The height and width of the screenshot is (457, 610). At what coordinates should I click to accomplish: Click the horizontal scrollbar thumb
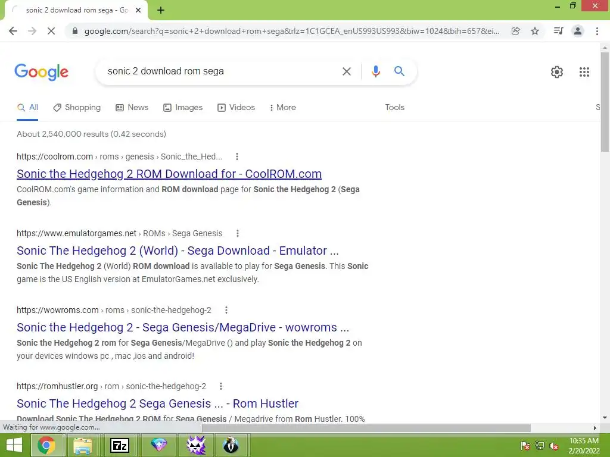pos(366,428)
